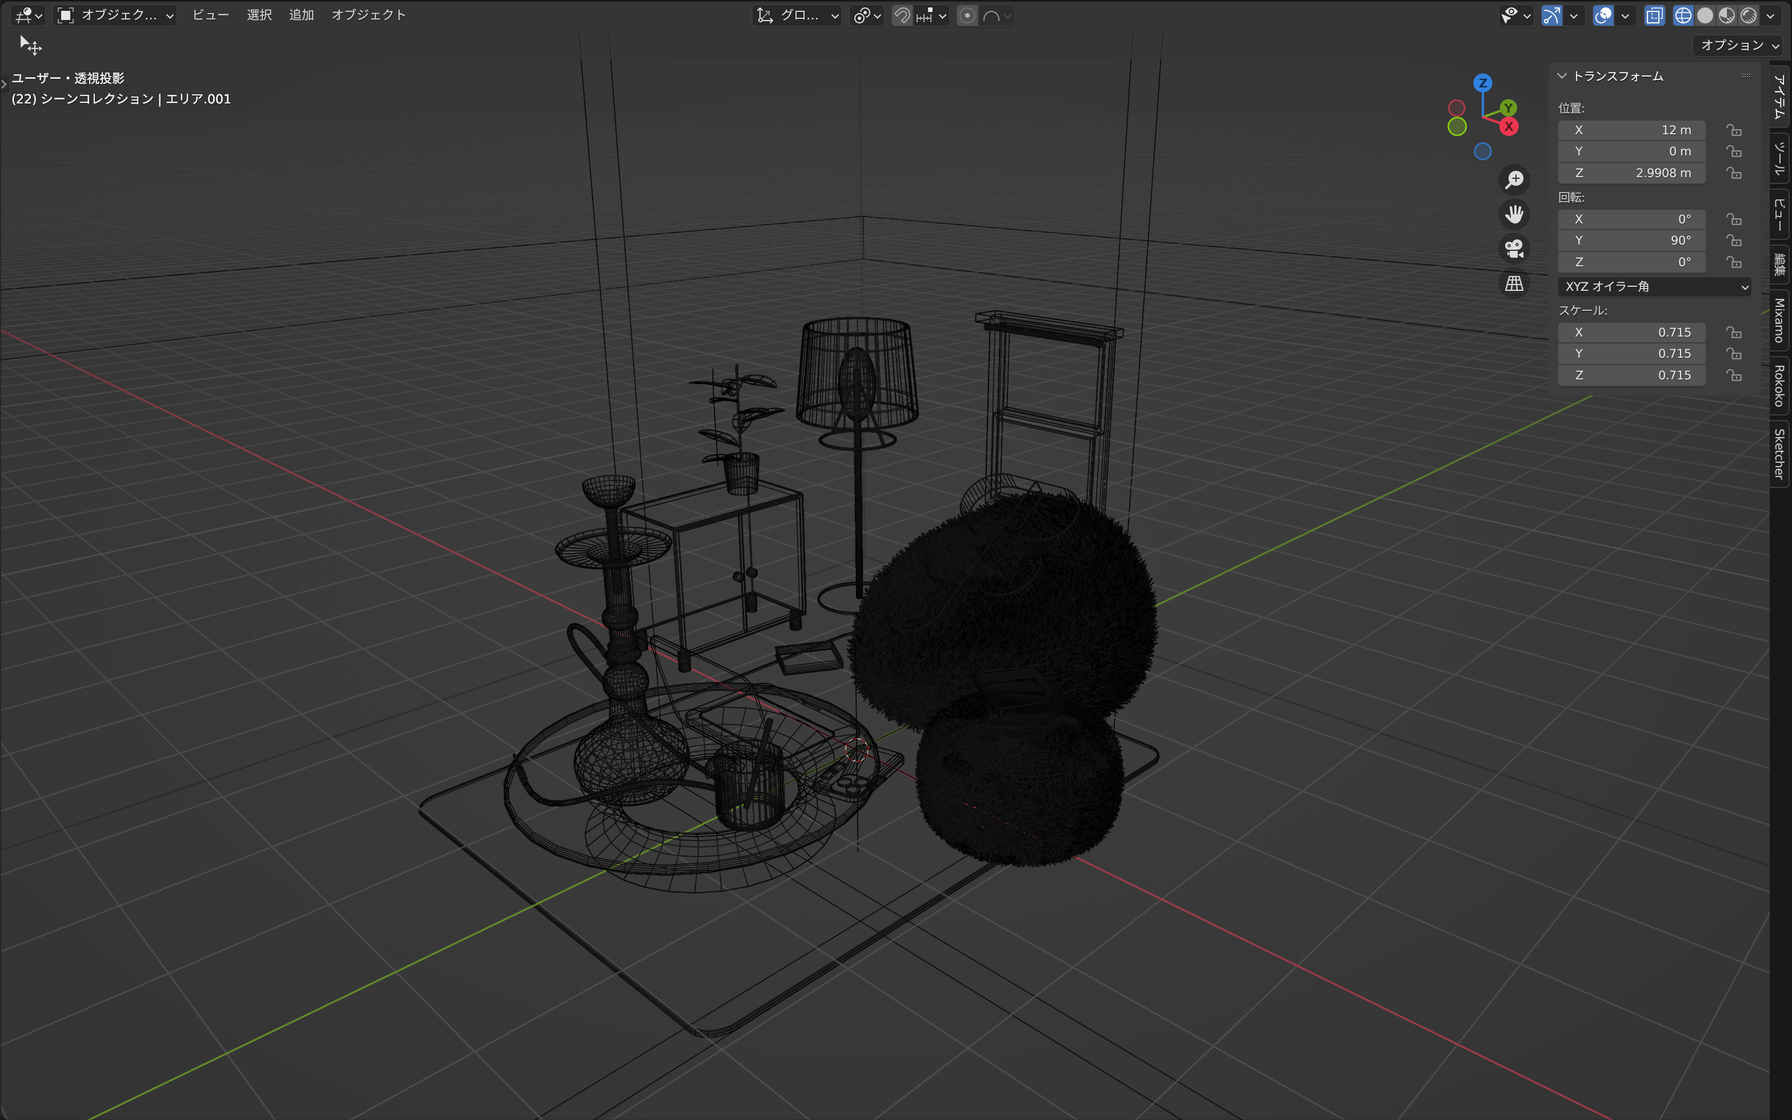Open the 選択 menu
Image resolution: width=1792 pixels, height=1120 pixels.
(x=259, y=15)
